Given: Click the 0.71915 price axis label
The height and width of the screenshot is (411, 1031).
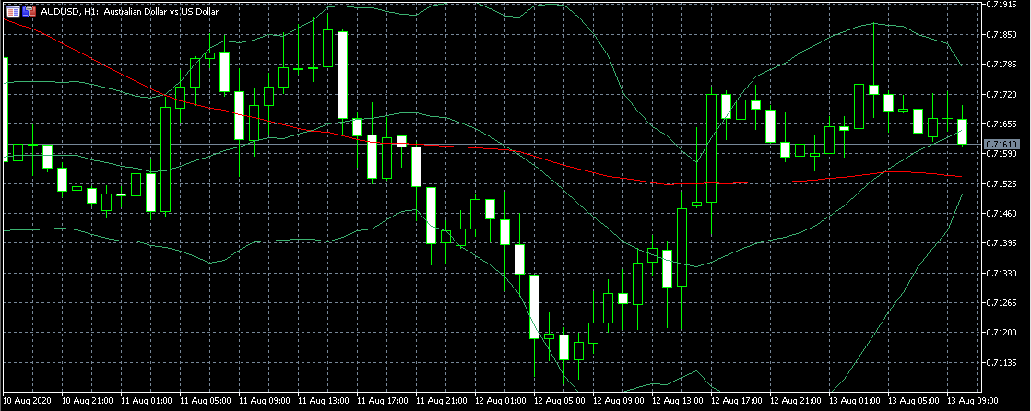Looking at the screenshot, I should (x=1001, y=4).
